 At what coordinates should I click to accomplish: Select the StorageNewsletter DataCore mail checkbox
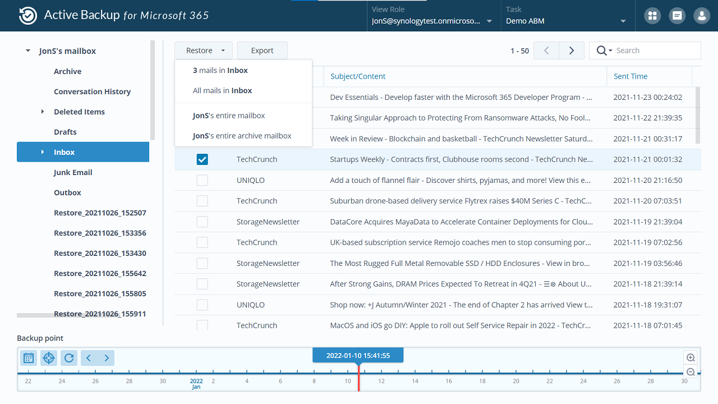pyautogui.click(x=202, y=222)
